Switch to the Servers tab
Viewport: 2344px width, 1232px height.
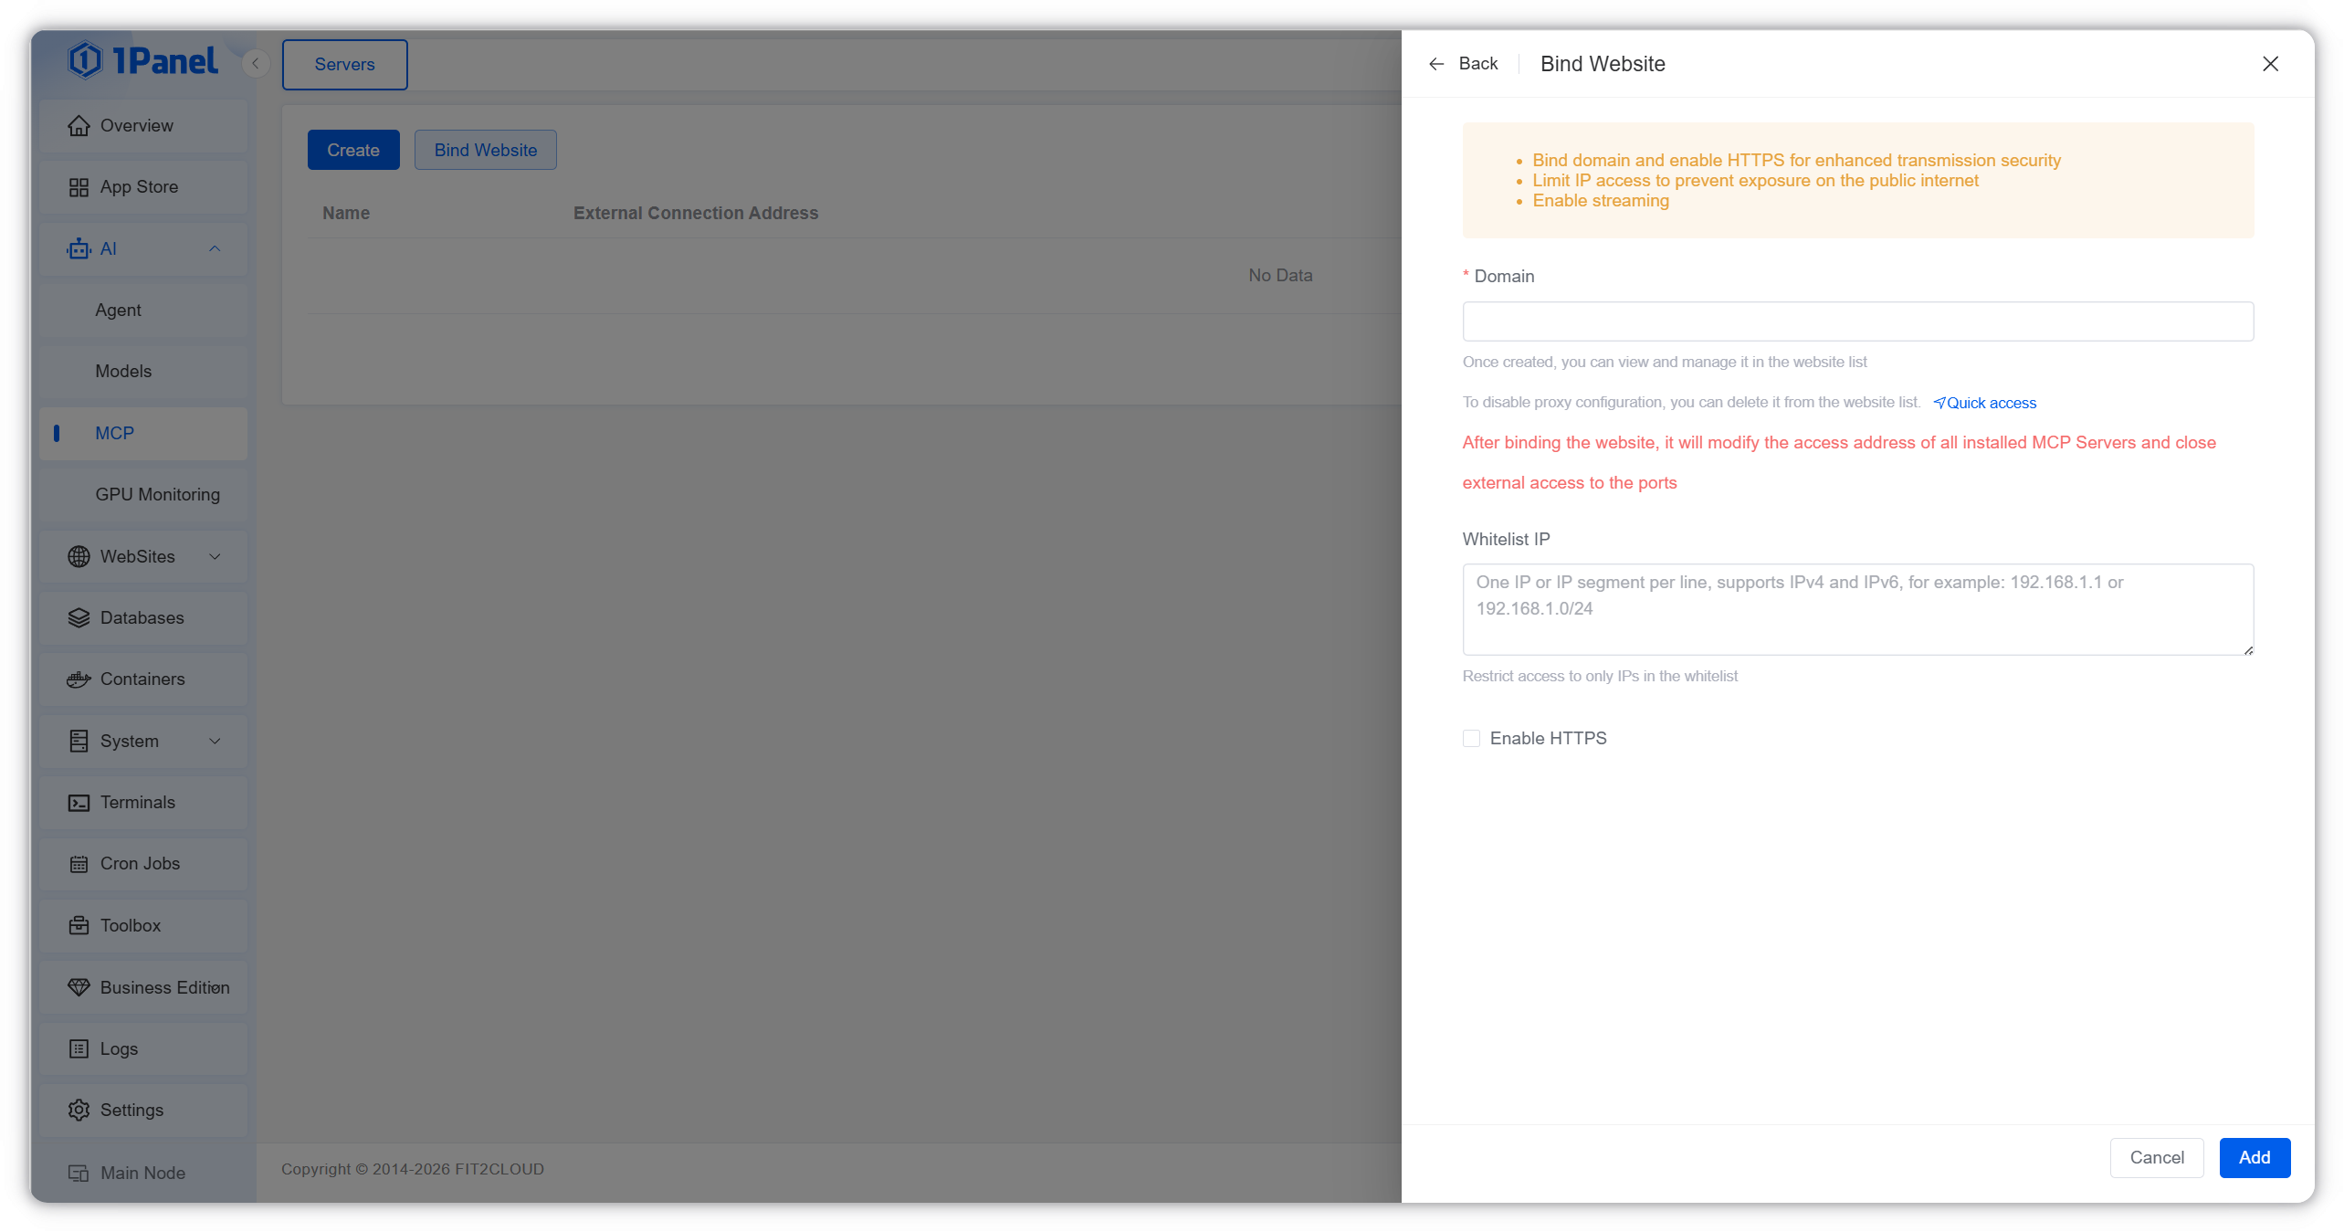point(345,65)
